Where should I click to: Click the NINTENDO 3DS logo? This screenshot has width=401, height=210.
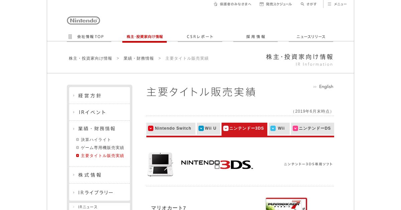coord(217,164)
